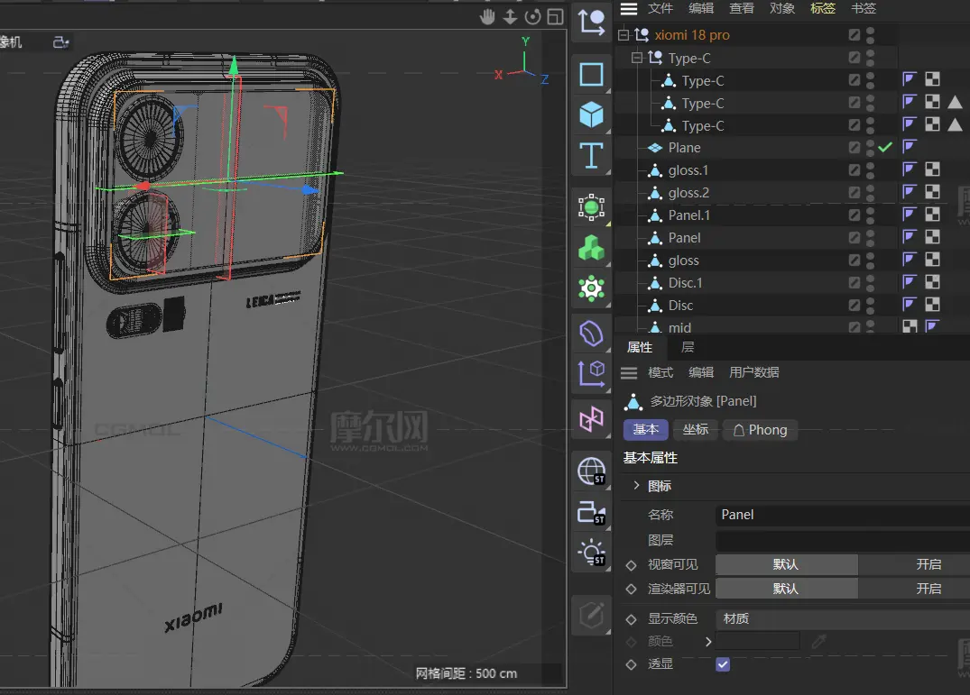Screen dimensions: 970x695
Task: Click the Rectangle spline tool icon
Action: 591,75
